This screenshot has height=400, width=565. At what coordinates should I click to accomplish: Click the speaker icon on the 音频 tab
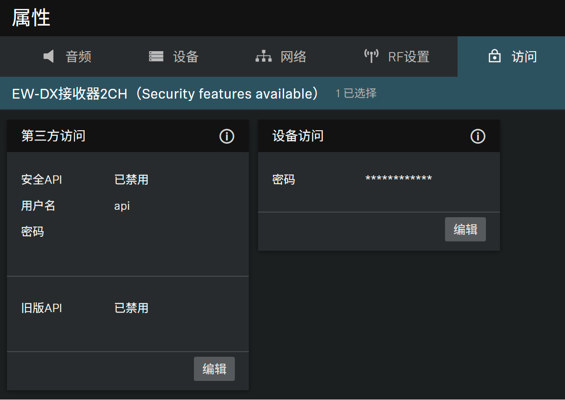[49, 56]
